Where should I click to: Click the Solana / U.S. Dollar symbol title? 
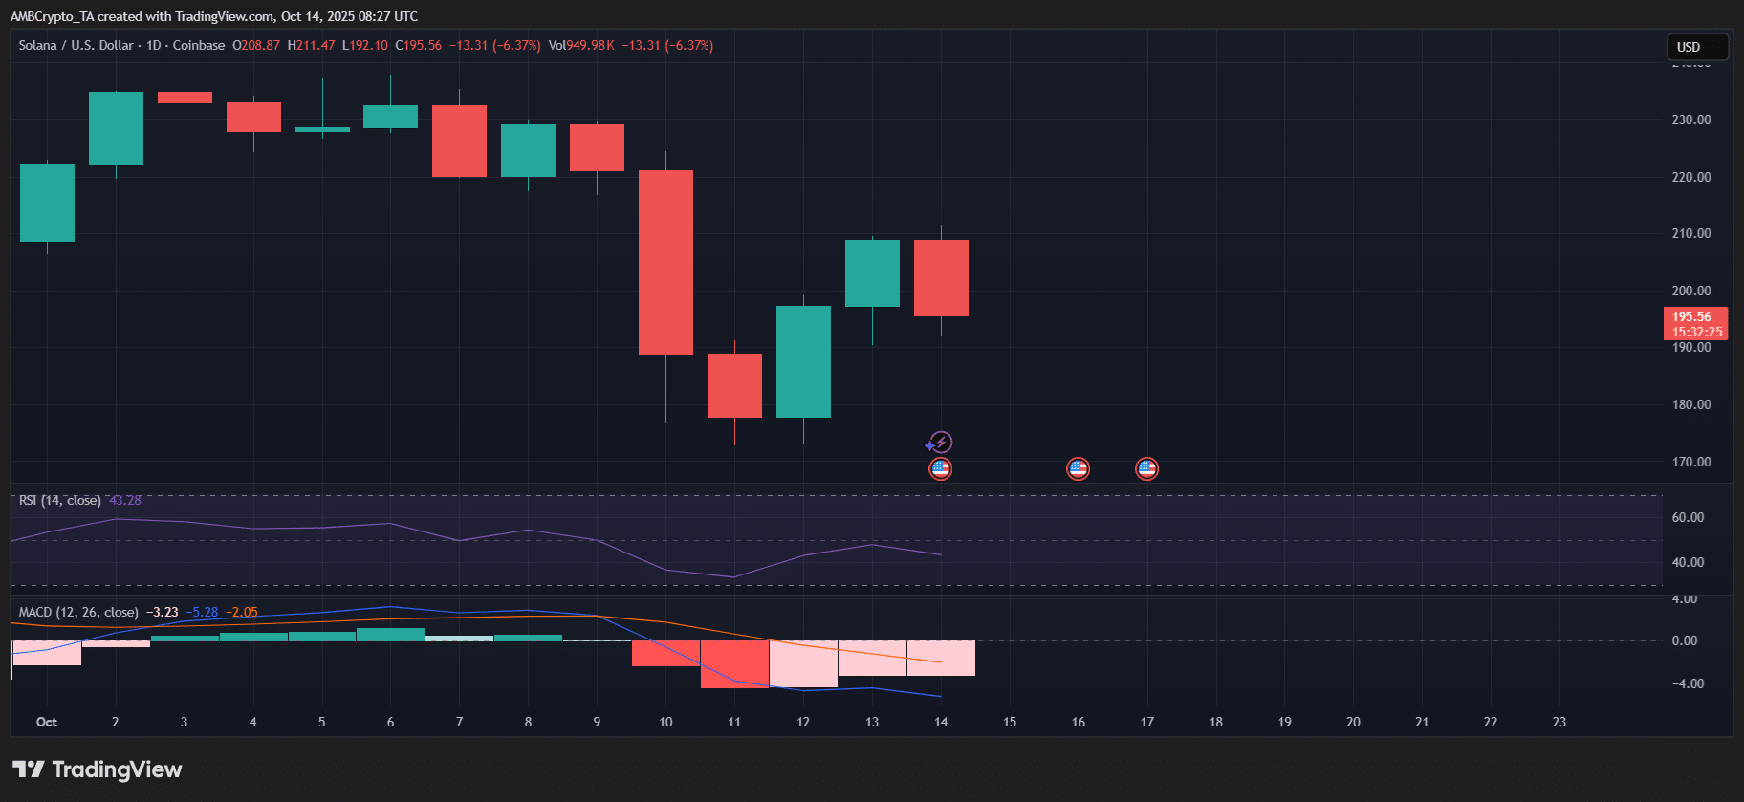pos(76,45)
